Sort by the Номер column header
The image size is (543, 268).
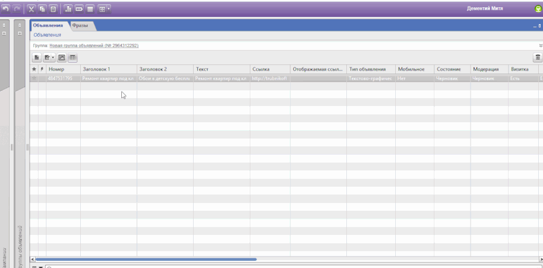coord(63,69)
